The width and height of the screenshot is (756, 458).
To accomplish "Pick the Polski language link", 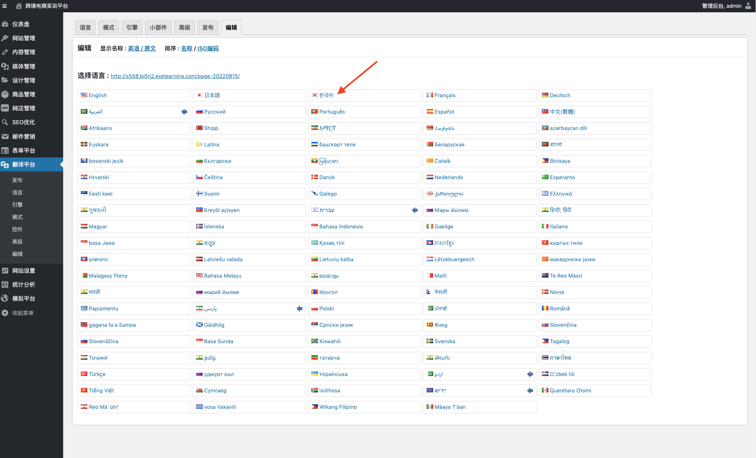I will tap(327, 309).
